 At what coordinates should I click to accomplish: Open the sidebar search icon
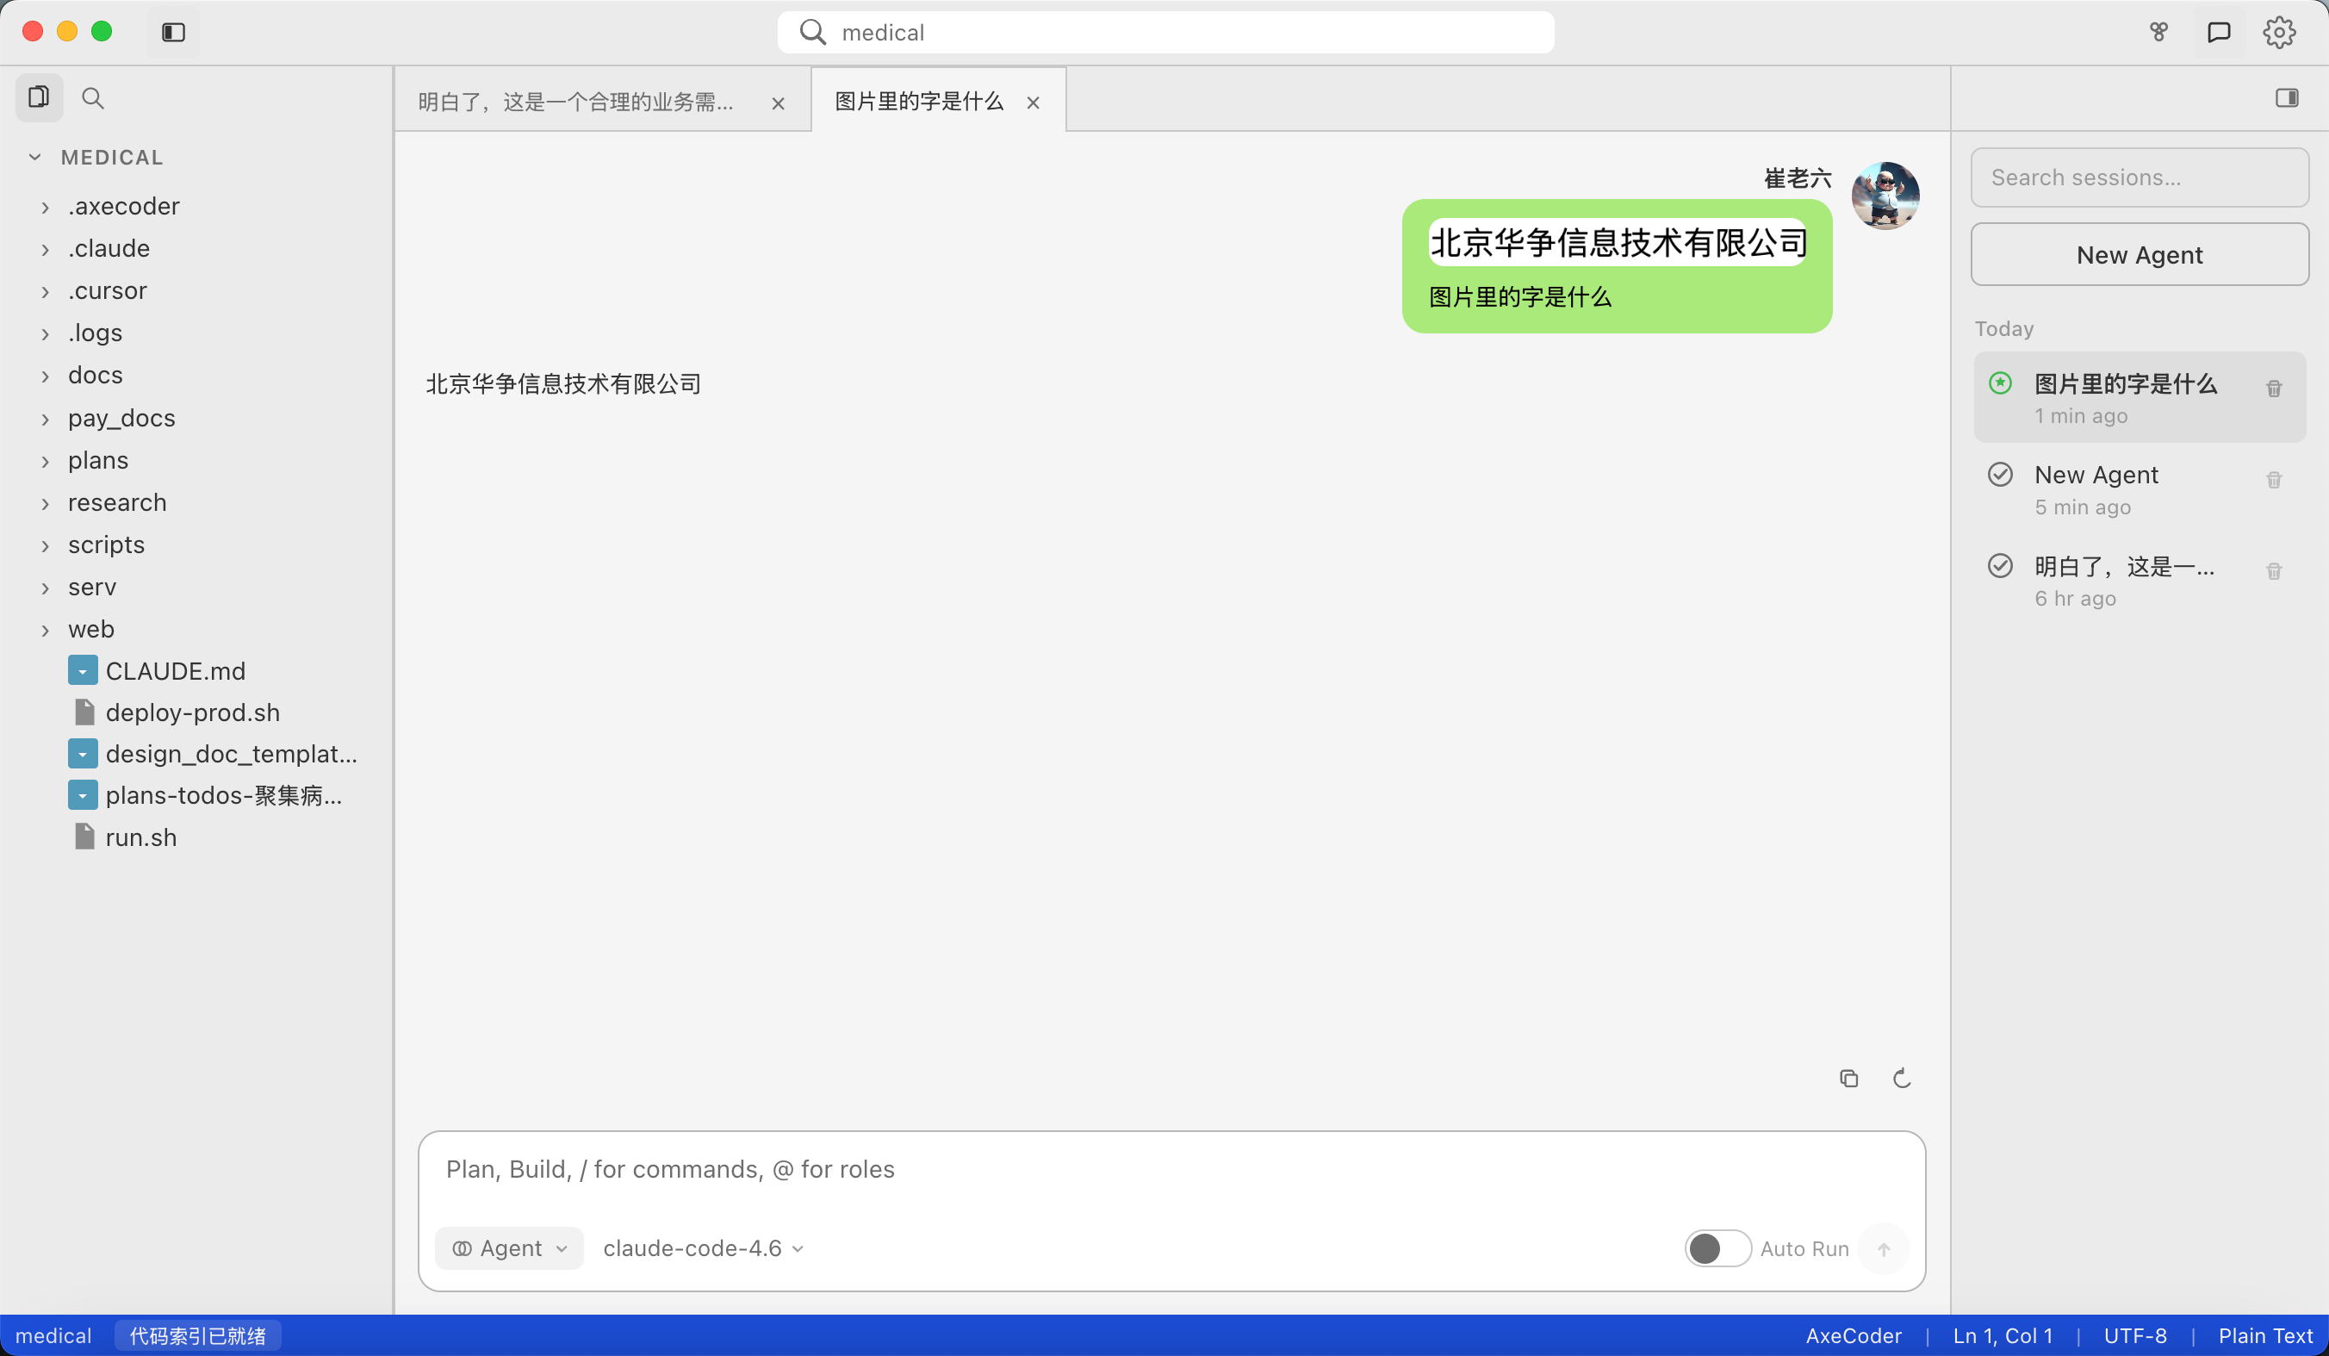(92, 98)
